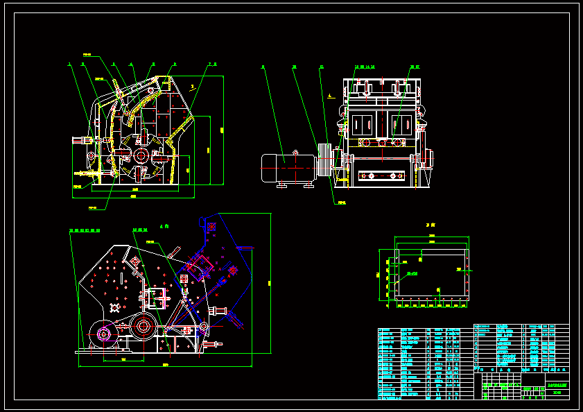Select the electric motor in the side elevation
The height and width of the screenshot is (412, 583).
tap(288, 169)
